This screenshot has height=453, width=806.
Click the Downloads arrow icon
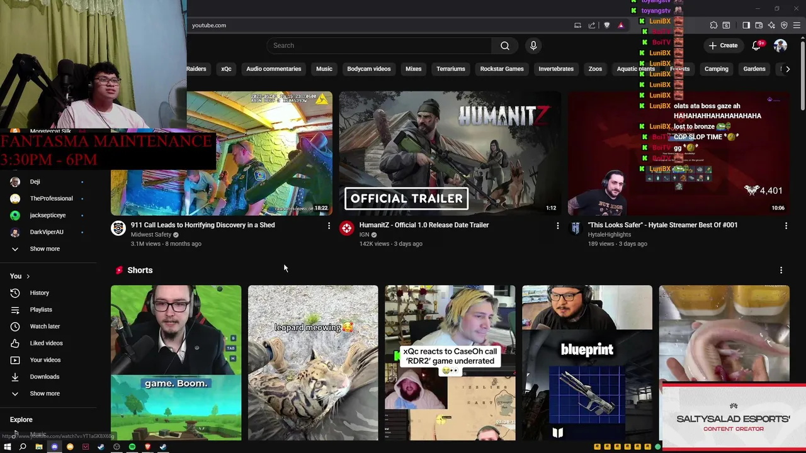[x=15, y=377]
